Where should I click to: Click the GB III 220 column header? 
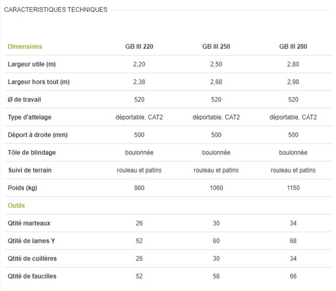tap(139, 46)
